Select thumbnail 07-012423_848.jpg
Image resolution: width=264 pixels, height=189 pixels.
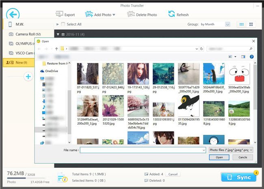click(x=113, y=78)
